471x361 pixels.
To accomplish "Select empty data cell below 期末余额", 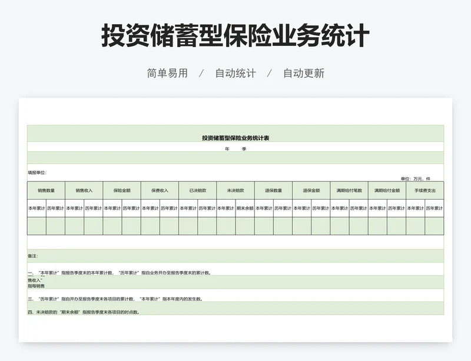I will pyautogui.click(x=245, y=226).
